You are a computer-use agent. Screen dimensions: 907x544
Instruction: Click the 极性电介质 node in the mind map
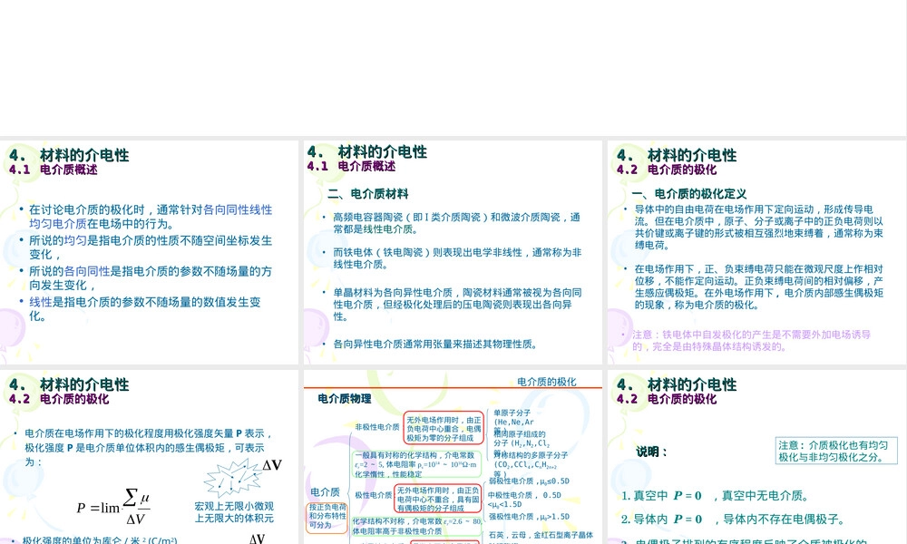[x=374, y=495]
